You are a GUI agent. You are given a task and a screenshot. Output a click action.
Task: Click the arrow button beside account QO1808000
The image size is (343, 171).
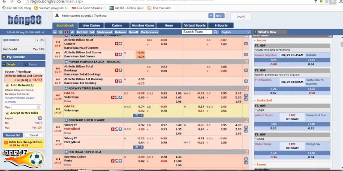coord(37,40)
